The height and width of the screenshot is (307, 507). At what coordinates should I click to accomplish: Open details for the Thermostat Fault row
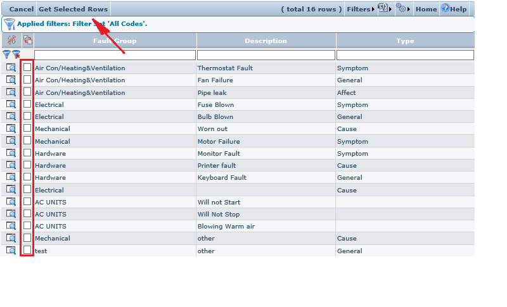click(x=11, y=68)
